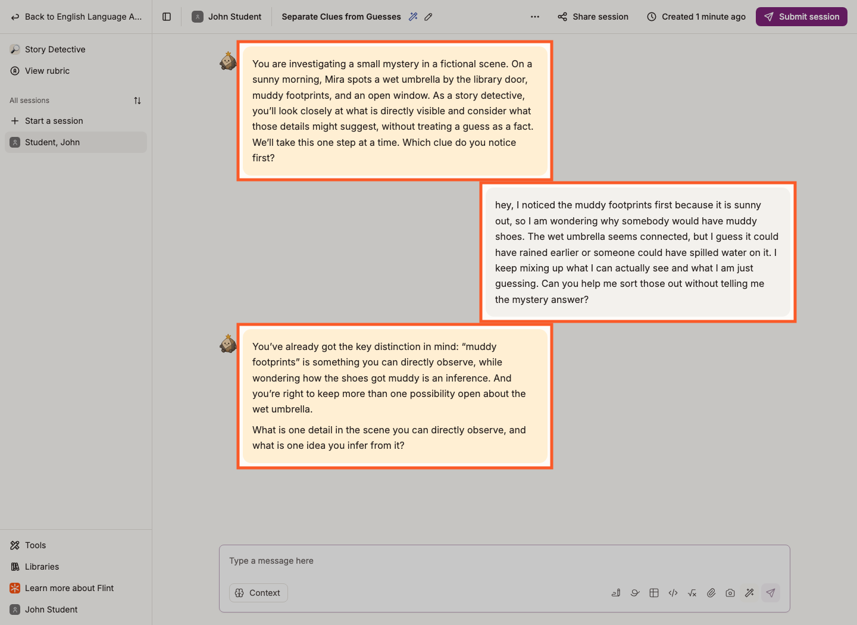The width and height of the screenshot is (857, 625).
Task: Click the pencil icon to rename session
Action: (428, 17)
